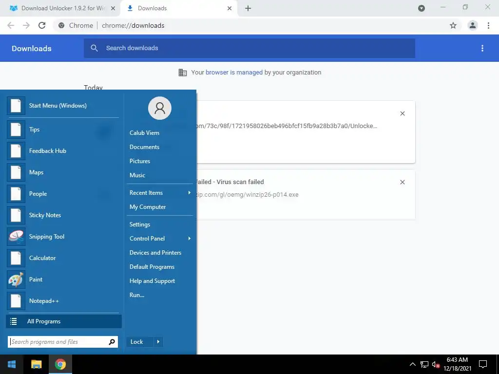Image resolution: width=499 pixels, height=374 pixels.
Task: Click the Windows Start button
Action: pyautogui.click(x=12, y=364)
